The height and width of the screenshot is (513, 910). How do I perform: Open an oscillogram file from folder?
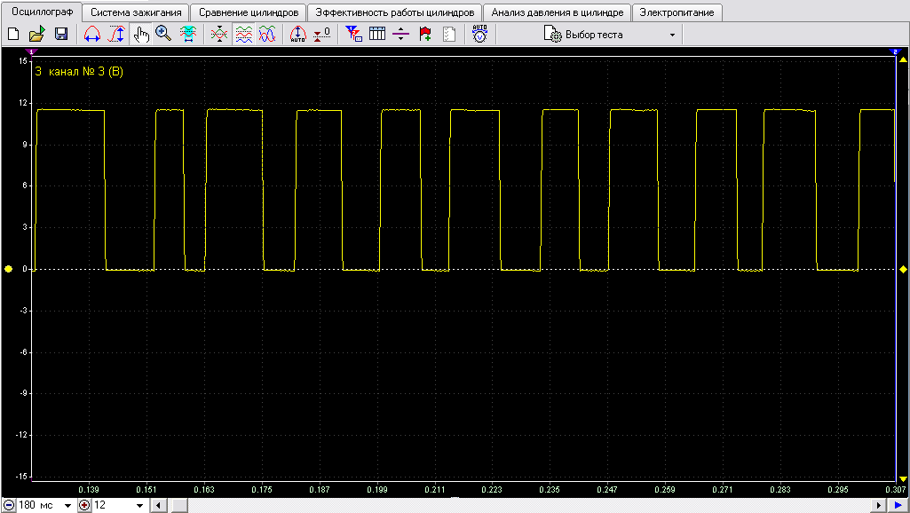click(x=37, y=35)
